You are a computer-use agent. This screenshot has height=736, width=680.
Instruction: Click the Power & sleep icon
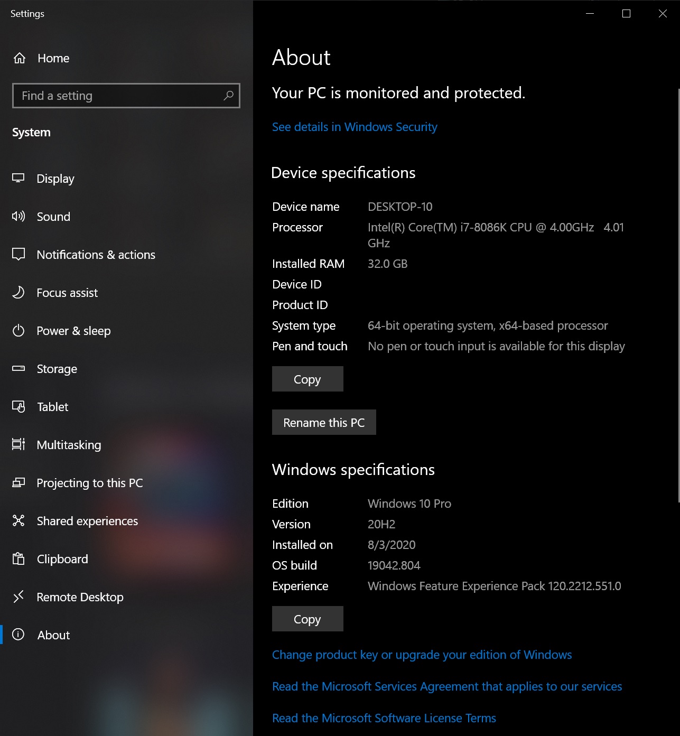click(18, 330)
